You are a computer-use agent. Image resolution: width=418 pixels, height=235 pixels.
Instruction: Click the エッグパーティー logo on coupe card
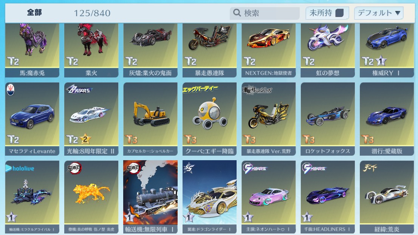pyautogui.click(x=200, y=89)
